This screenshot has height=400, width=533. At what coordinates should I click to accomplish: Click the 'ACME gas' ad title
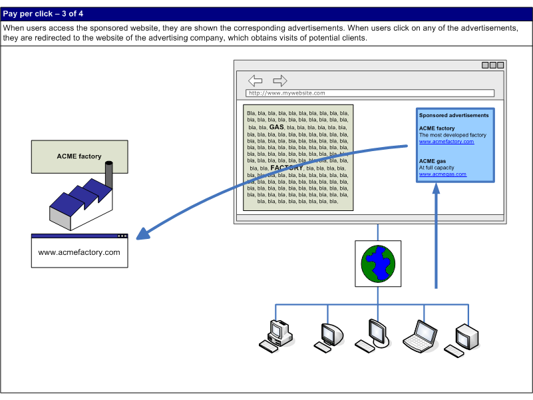click(433, 161)
